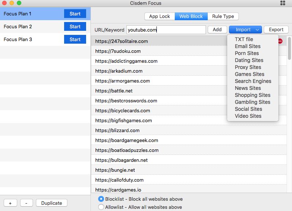292x211 pixels.
Task: Click the Add button next to URL field
Action: (x=217, y=30)
